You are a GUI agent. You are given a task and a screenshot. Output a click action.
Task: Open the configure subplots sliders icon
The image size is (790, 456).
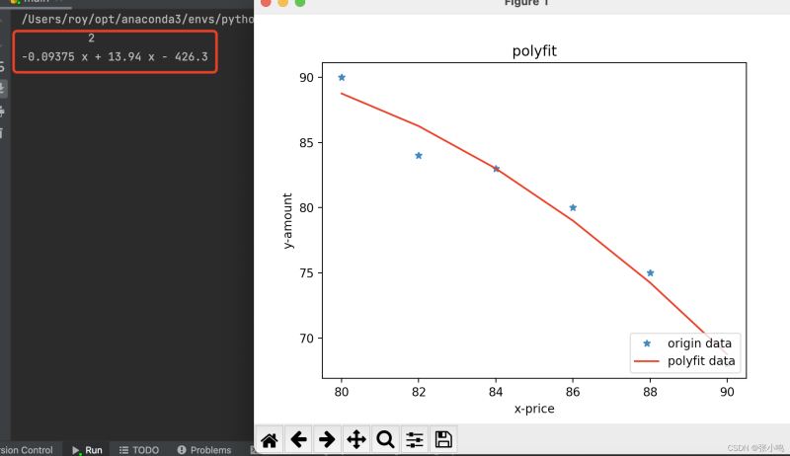tap(415, 439)
